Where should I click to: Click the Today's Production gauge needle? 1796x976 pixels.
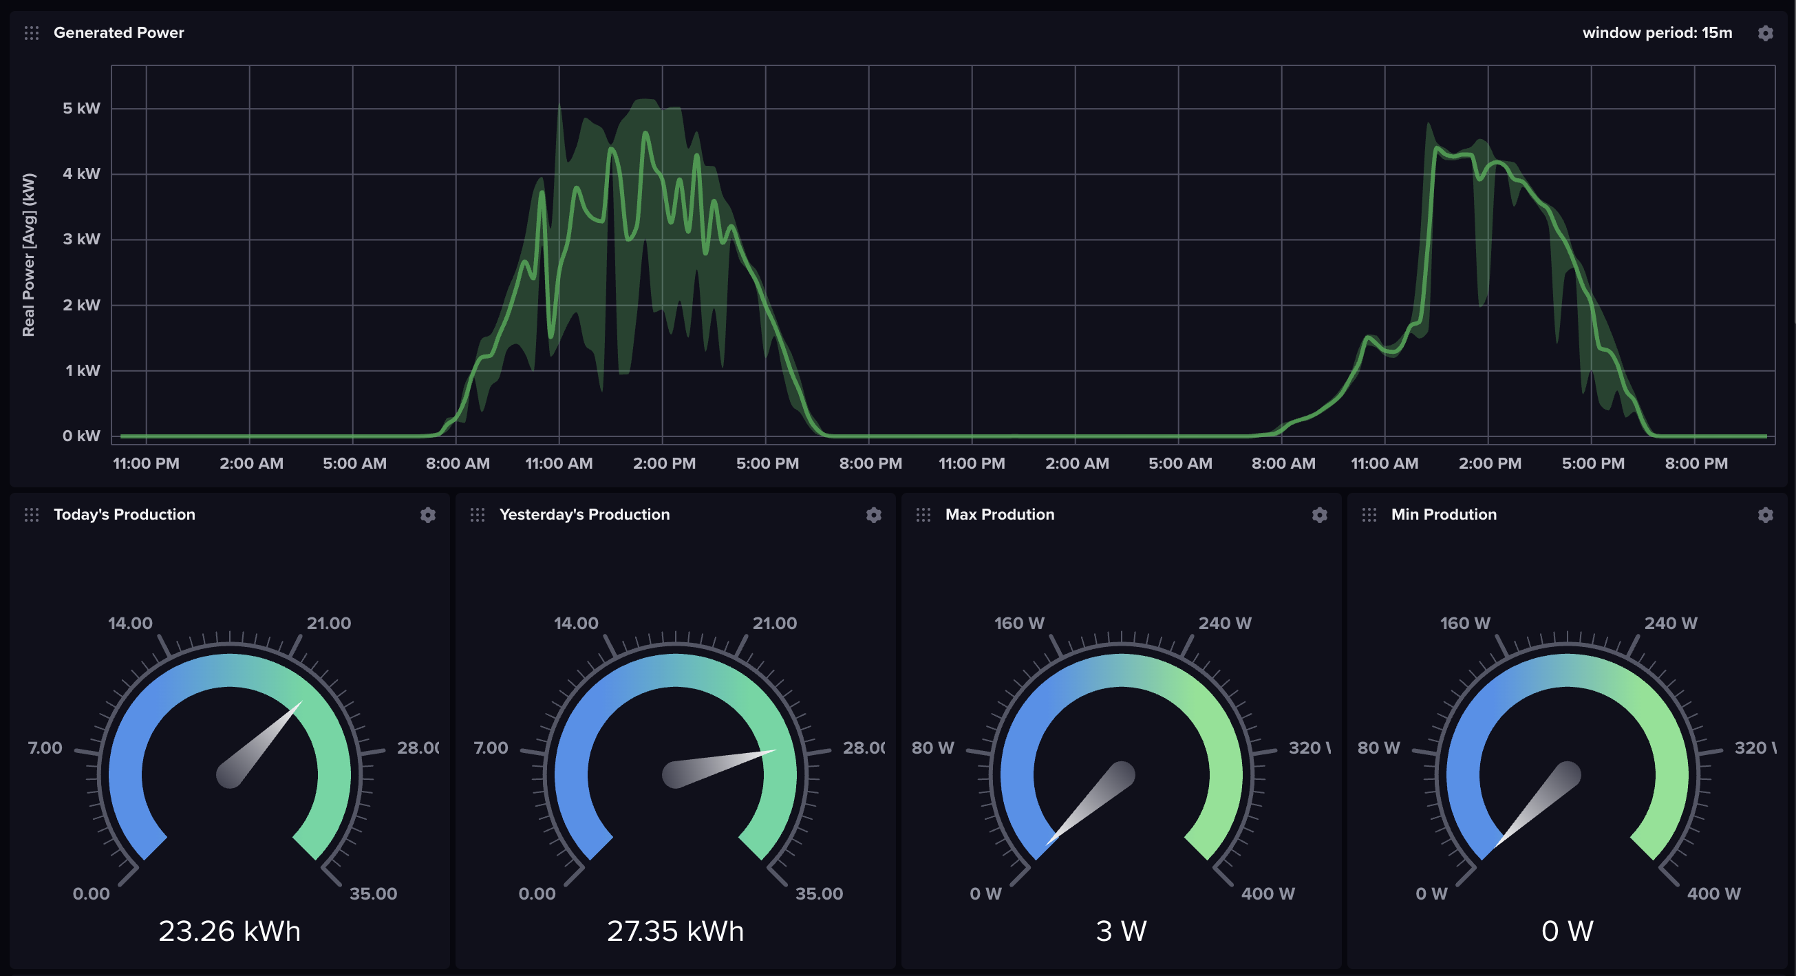click(259, 745)
